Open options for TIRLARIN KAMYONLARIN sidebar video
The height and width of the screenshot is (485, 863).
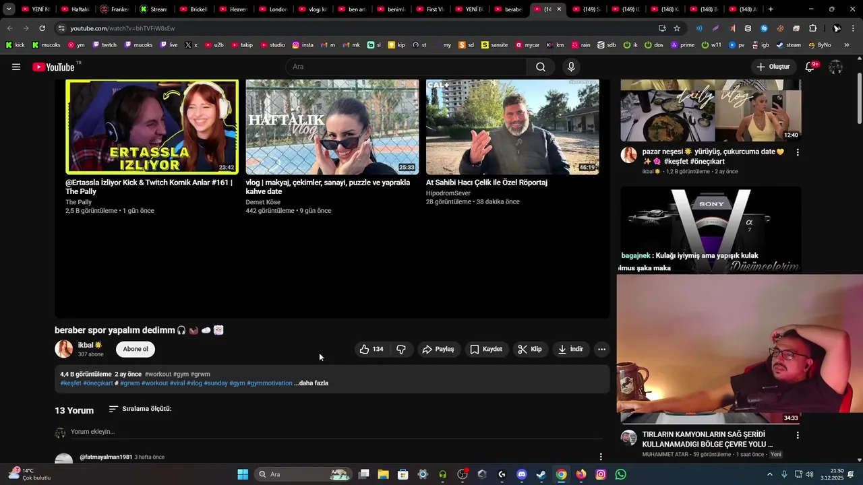pyautogui.click(x=798, y=436)
